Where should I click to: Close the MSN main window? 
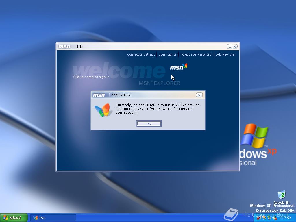pyautogui.click(x=235, y=47)
